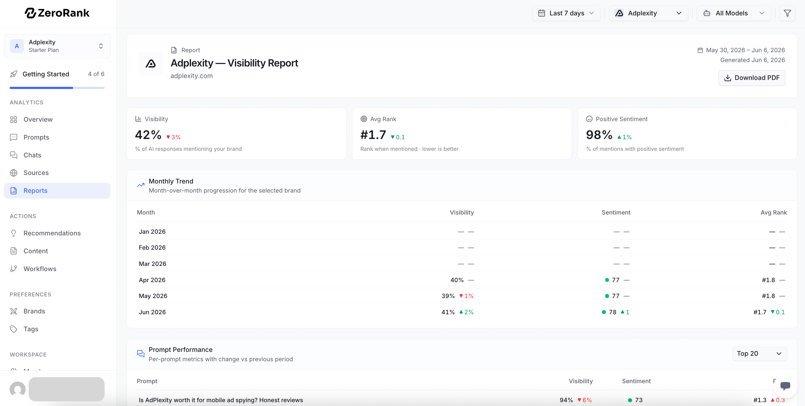Open the chat support bubble
The height and width of the screenshot is (406, 805).
tap(785, 386)
